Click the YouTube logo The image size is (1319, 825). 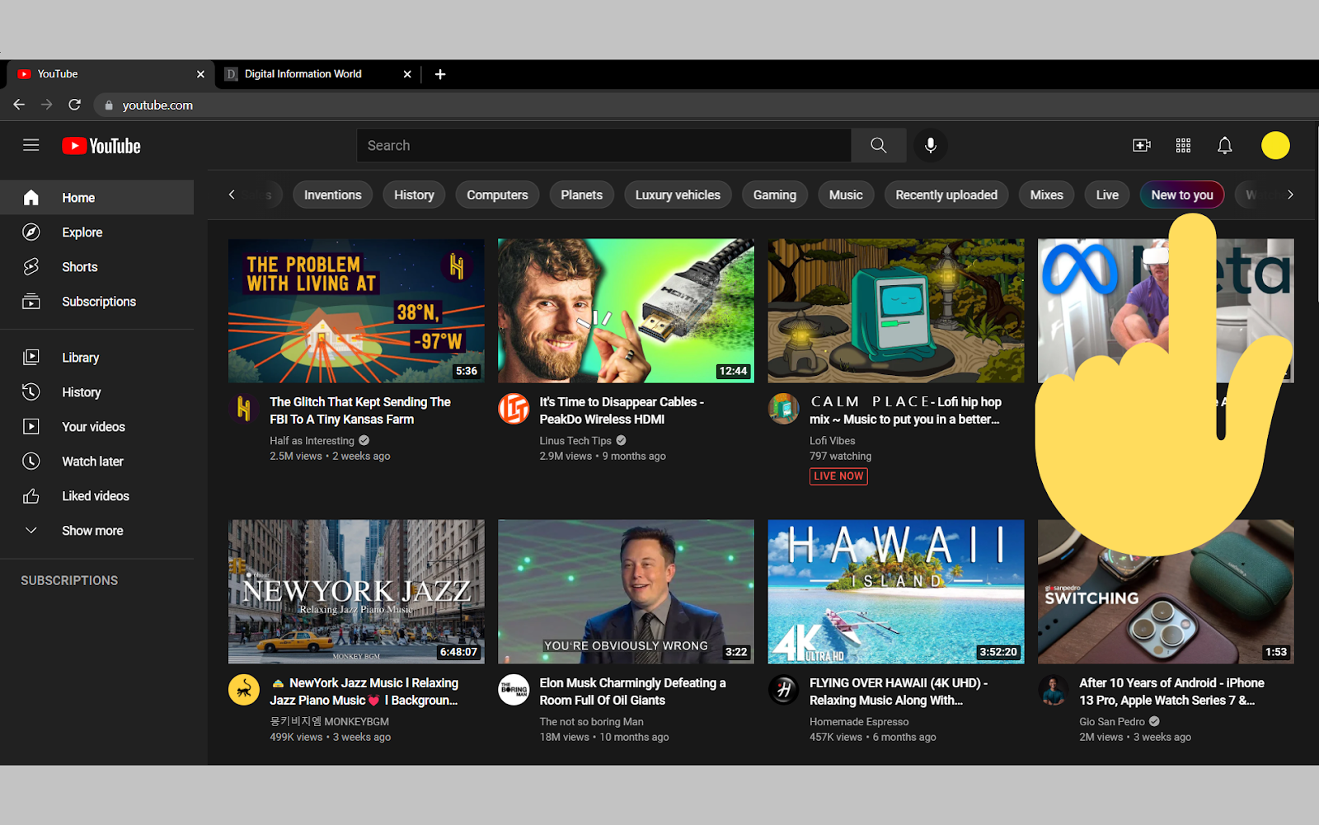[101, 146]
